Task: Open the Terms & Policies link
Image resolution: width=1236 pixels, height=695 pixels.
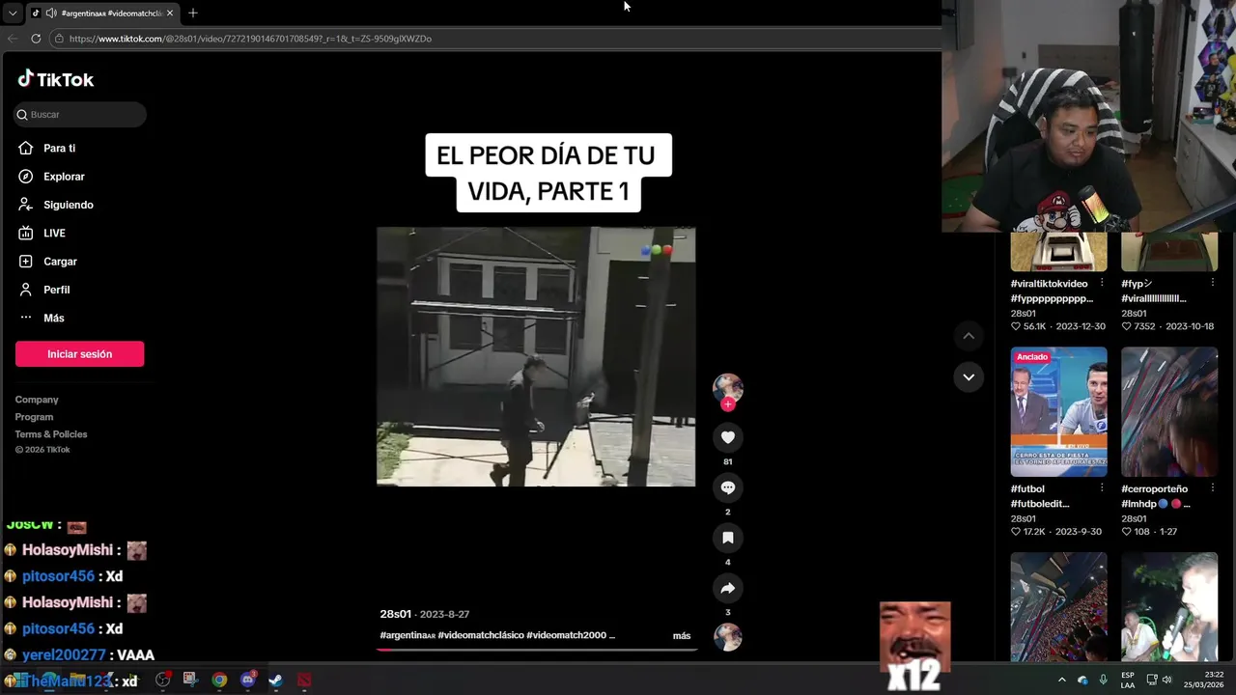Action: pyautogui.click(x=51, y=434)
